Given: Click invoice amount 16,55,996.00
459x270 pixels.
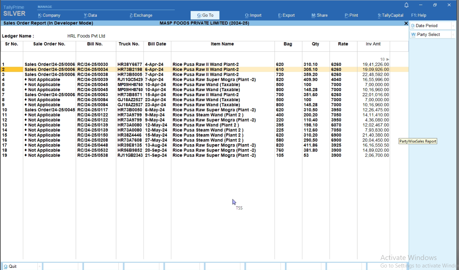Looking at the screenshot, I should click(x=376, y=79).
